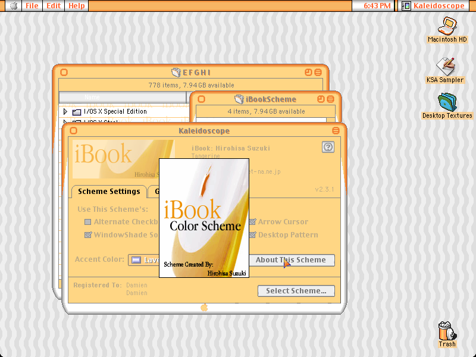Open the Help menu
Viewport: 476px width, 357px height.
tap(77, 6)
